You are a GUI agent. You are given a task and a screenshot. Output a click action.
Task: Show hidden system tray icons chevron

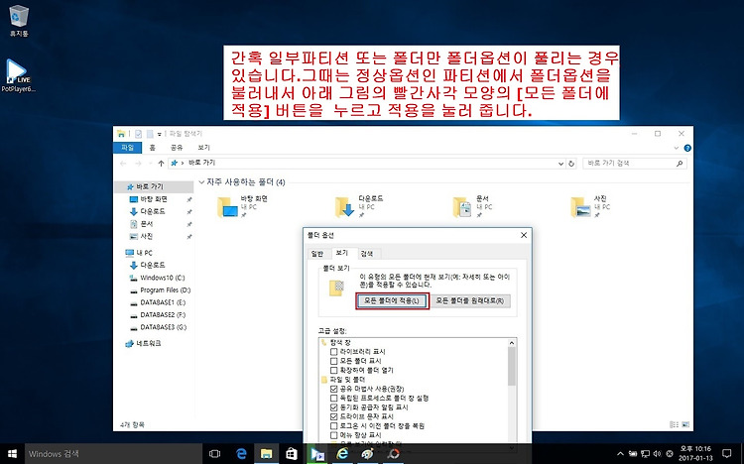(x=620, y=454)
